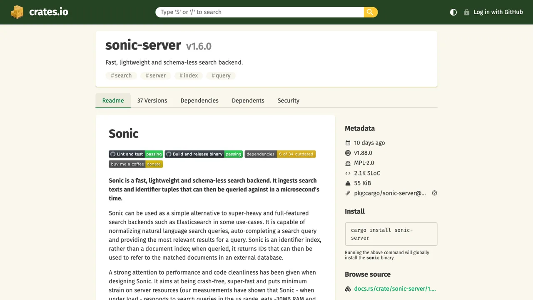Screen dimensions: 533x300
Task: Click the Metadata sidebar heading
Action: (360, 128)
